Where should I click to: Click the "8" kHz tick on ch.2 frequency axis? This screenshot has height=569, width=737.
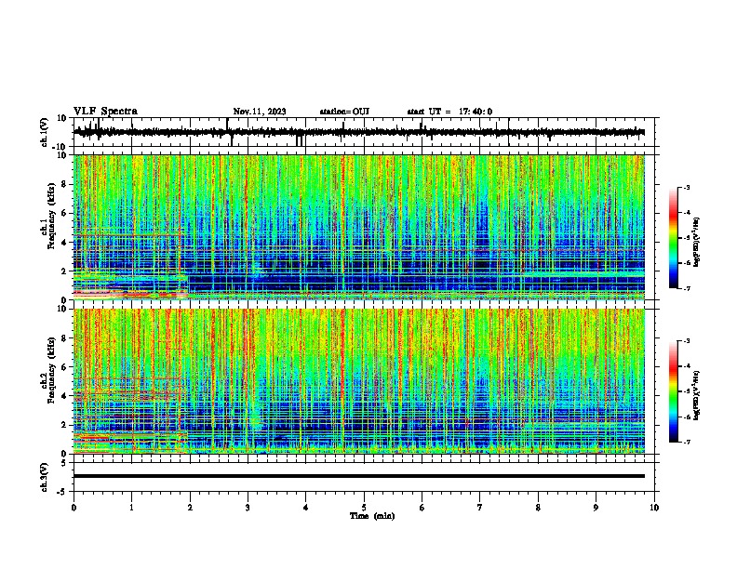point(64,338)
